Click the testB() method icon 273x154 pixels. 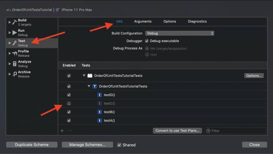[x=100, y=112]
